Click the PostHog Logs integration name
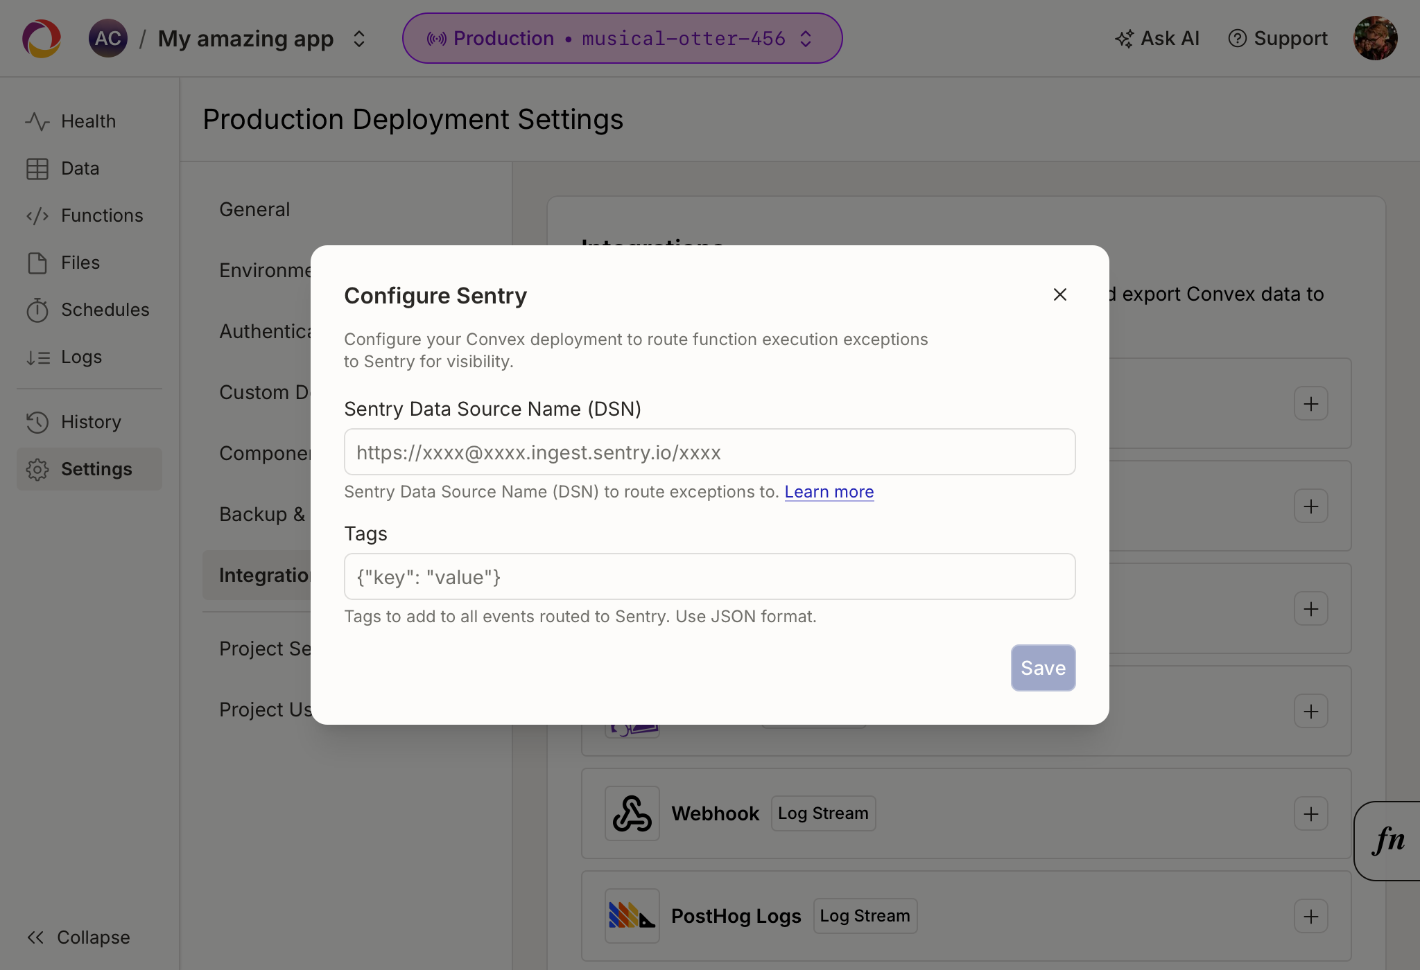Screen dimensions: 1420x970 (736, 916)
